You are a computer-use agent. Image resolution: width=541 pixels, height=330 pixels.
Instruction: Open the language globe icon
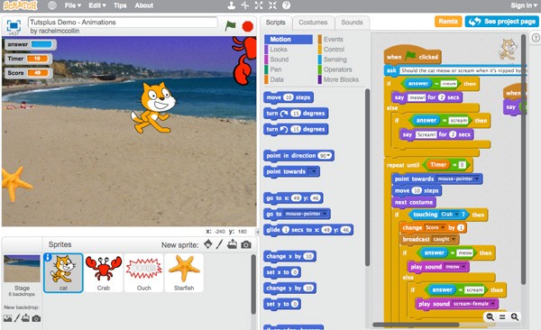[52, 5]
